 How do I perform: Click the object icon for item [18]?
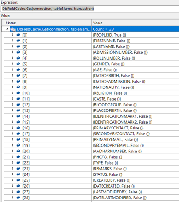point(18,139)
